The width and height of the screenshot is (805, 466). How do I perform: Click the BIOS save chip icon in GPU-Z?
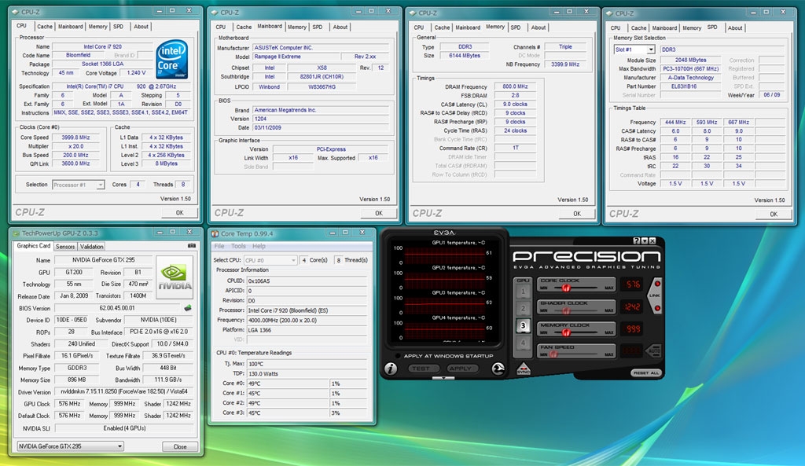coord(188,309)
